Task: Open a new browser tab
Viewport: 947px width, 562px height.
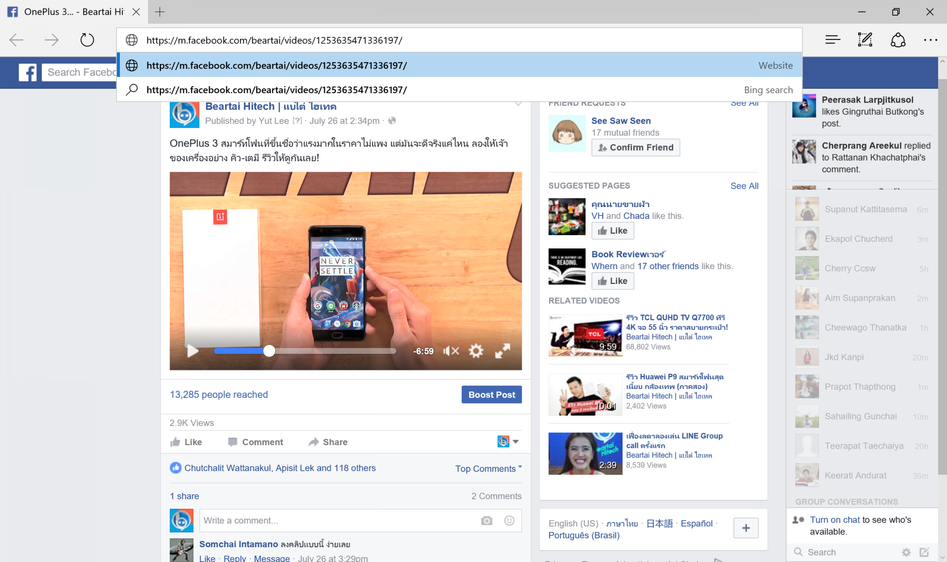Action: click(160, 12)
